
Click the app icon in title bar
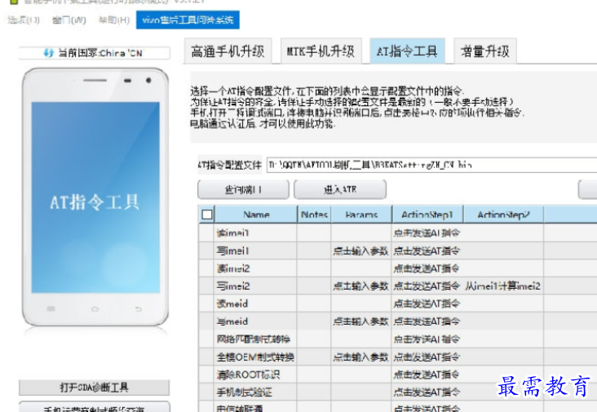14,2
